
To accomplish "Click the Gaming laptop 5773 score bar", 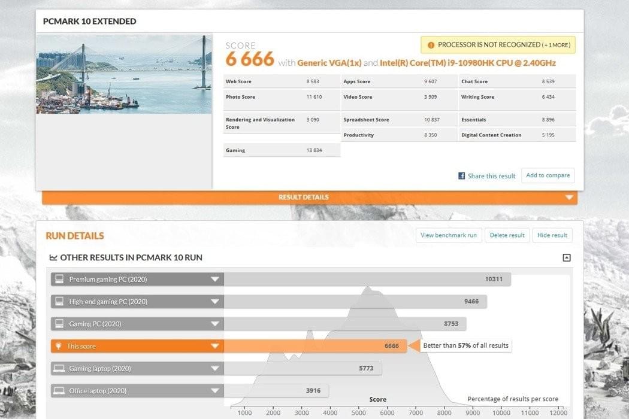I will click(303, 369).
